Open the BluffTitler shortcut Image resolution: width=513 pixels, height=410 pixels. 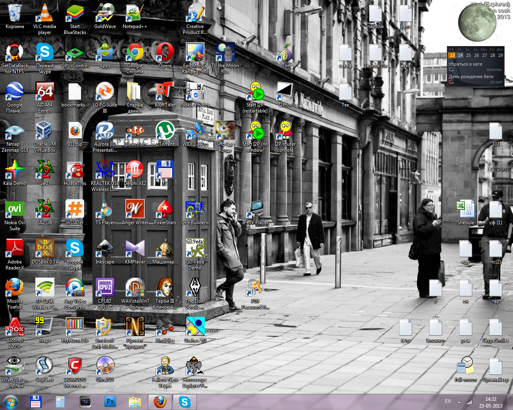[x=165, y=95]
